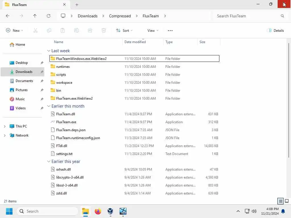Select Music in navigation pane

click(23, 99)
